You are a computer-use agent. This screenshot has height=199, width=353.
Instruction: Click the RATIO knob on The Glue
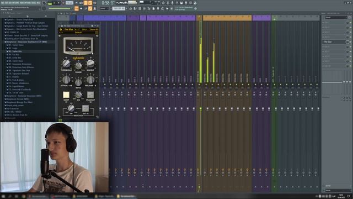[78, 82]
